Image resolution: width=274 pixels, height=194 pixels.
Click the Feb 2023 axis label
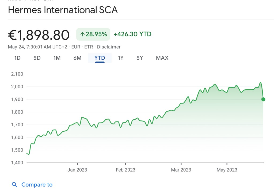pos(125,170)
